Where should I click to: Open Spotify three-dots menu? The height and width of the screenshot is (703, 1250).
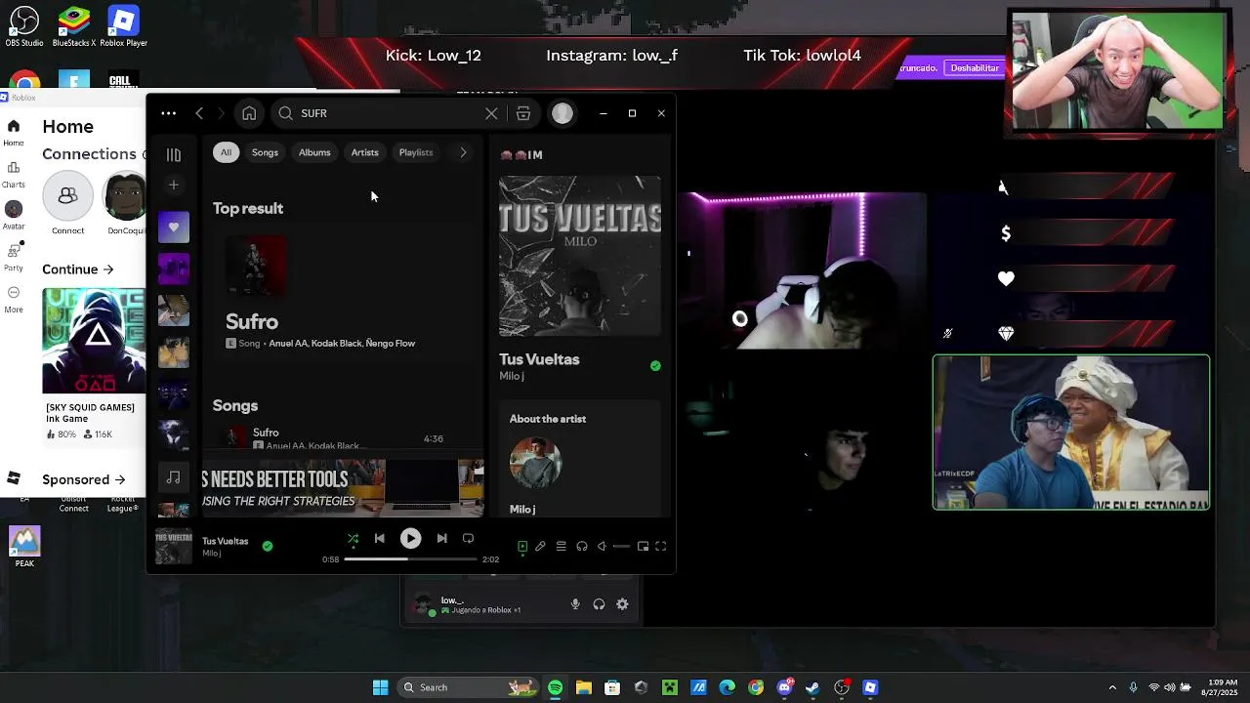pos(168,113)
